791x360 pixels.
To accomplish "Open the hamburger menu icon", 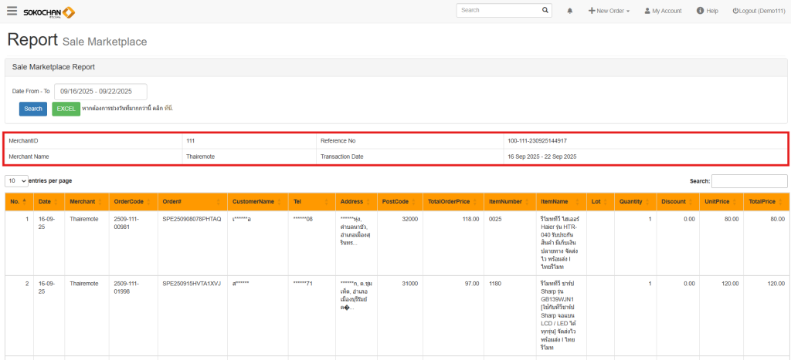I will pyautogui.click(x=12, y=11).
